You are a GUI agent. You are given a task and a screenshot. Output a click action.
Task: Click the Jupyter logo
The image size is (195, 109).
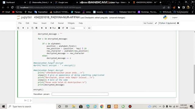24,18
